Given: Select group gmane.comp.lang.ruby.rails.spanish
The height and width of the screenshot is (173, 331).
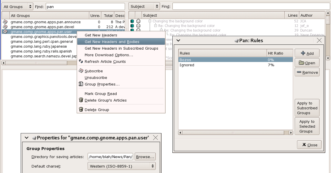Looking at the screenshot, I should click(41, 51).
